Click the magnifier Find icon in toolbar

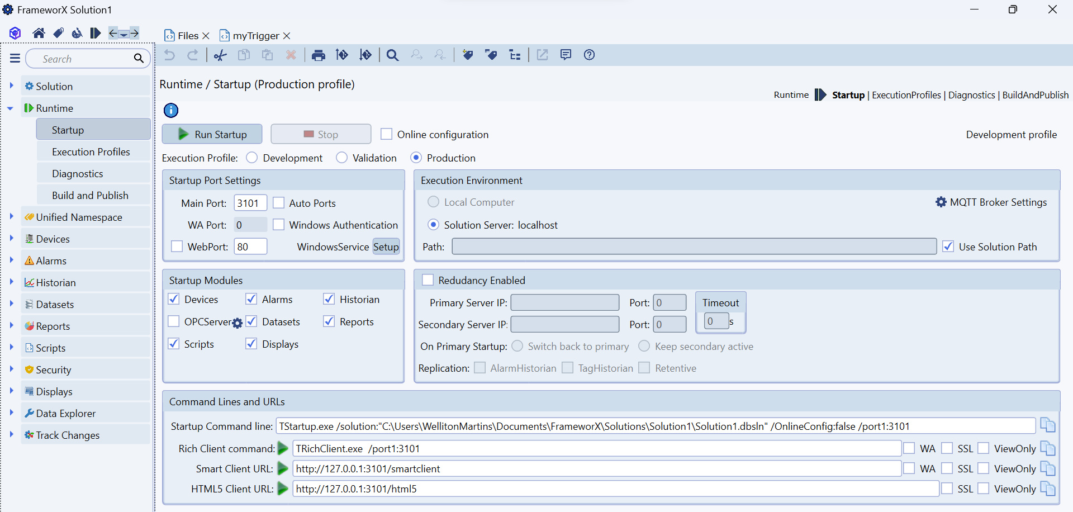[392, 55]
